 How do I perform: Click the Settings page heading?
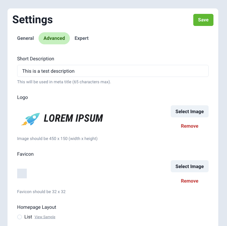(x=33, y=20)
